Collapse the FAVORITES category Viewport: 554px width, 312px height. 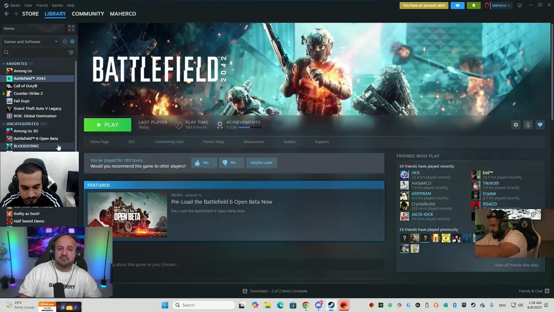click(x=4, y=64)
